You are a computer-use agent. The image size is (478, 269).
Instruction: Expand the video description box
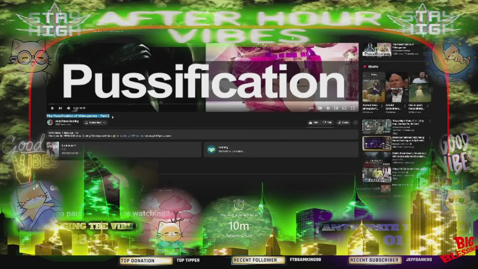coord(202,134)
